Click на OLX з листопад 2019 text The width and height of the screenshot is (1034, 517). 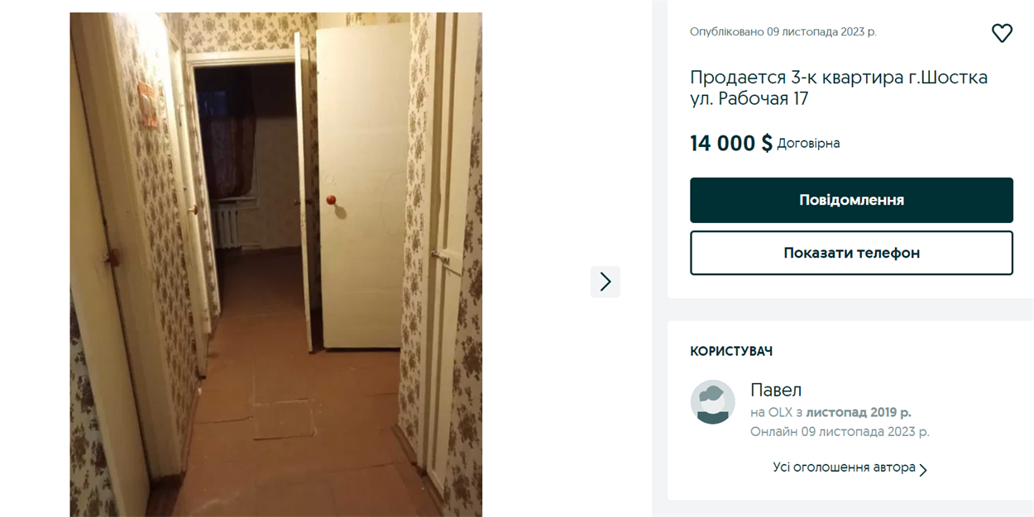pos(831,412)
